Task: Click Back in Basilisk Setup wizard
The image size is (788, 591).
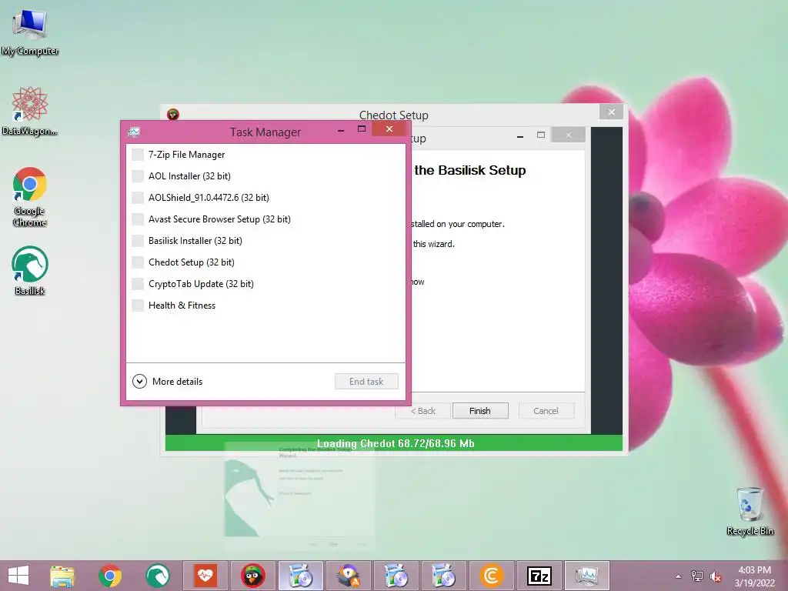Action: pyautogui.click(x=423, y=411)
